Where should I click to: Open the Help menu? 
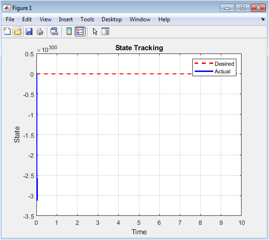point(164,19)
